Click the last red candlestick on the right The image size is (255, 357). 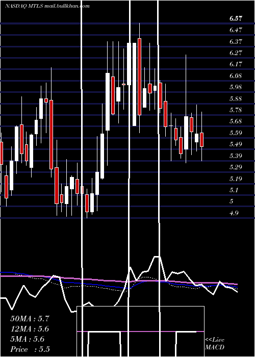201,140
